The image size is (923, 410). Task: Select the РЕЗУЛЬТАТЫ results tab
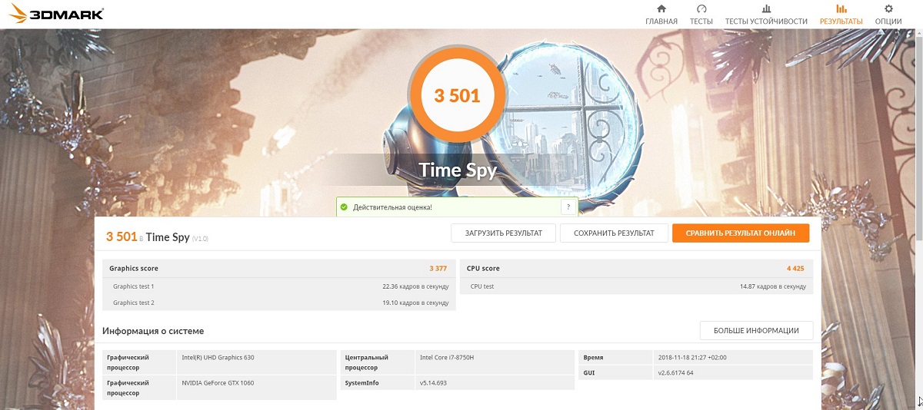tap(841, 14)
